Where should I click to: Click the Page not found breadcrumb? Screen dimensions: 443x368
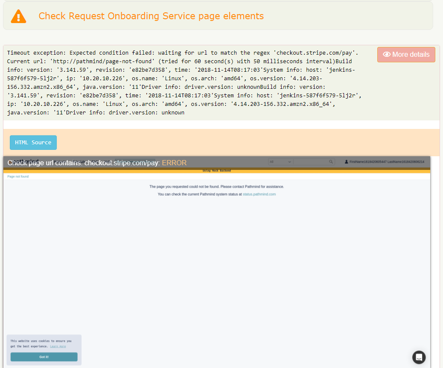click(x=18, y=176)
